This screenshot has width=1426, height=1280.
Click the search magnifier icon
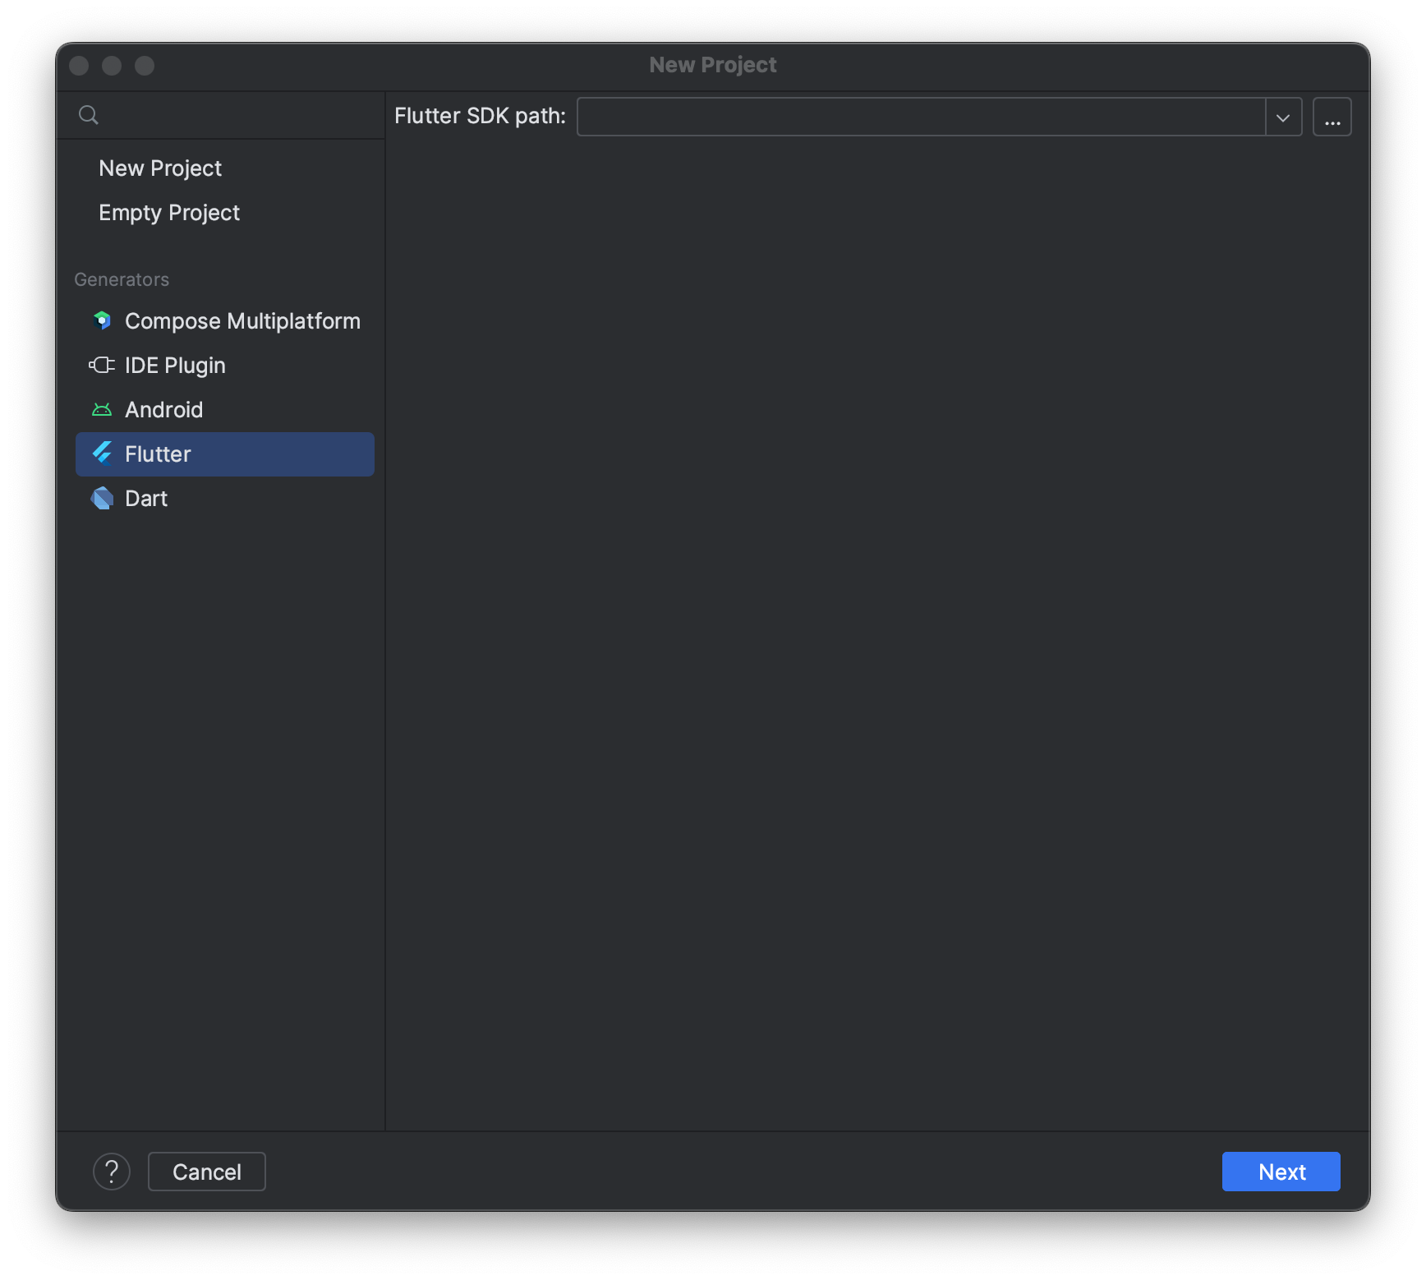(x=89, y=115)
